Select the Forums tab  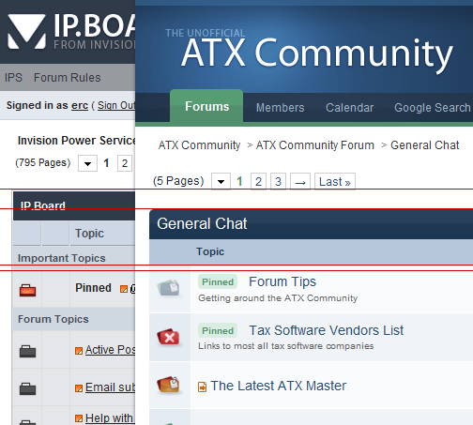pos(206,106)
